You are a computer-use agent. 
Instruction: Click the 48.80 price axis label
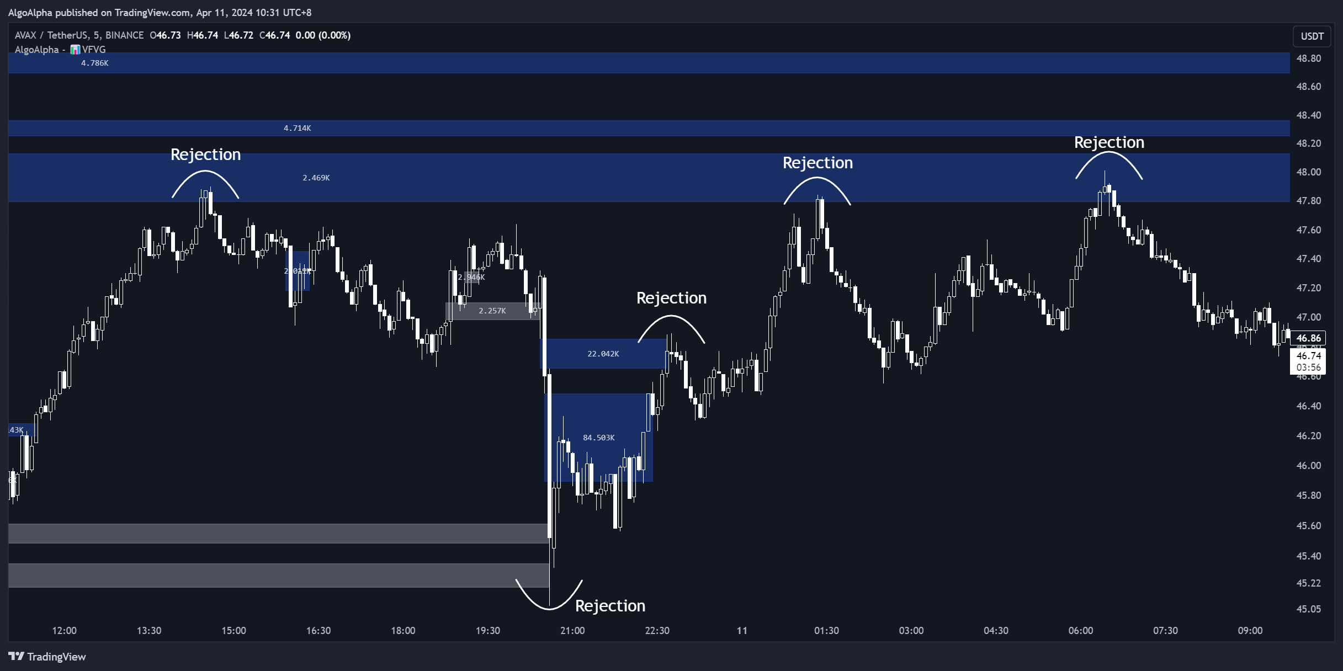(1309, 58)
